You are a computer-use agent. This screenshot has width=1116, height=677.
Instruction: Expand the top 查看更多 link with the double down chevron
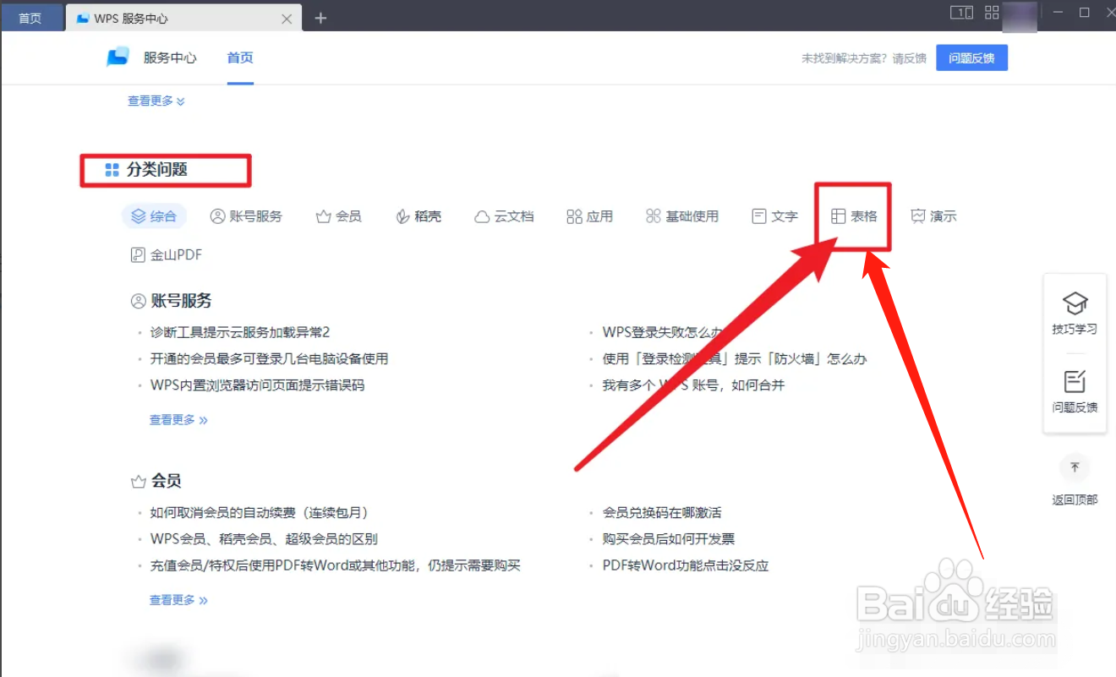(x=156, y=101)
